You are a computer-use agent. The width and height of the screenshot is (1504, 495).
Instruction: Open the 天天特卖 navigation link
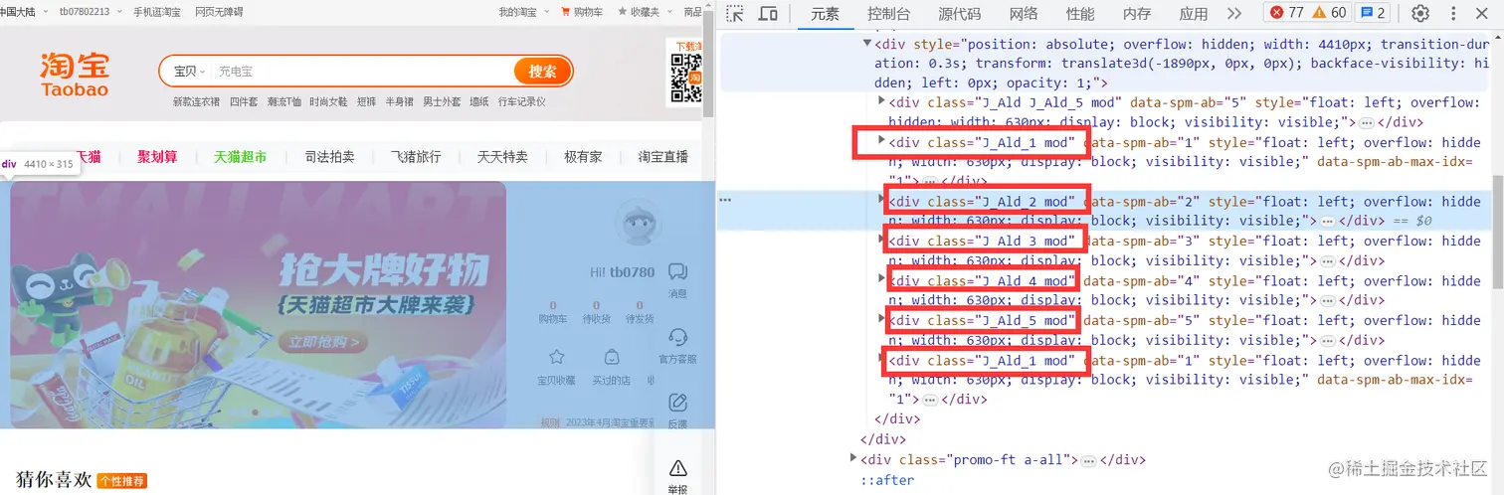pos(502,157)
